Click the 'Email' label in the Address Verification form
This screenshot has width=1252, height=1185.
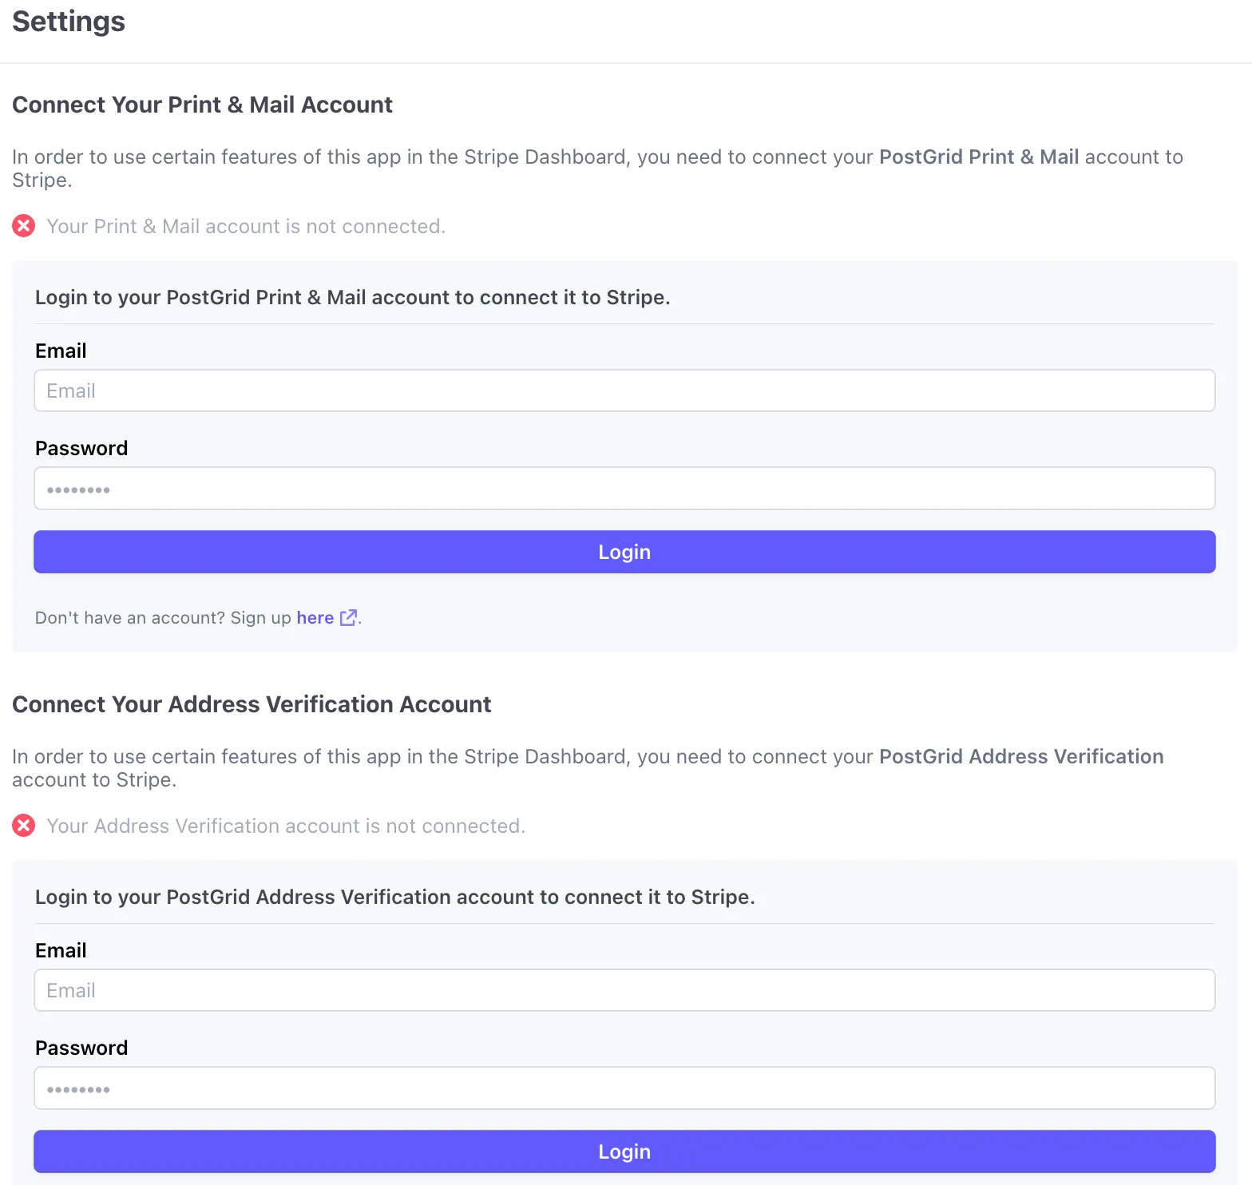coord(60,950)
